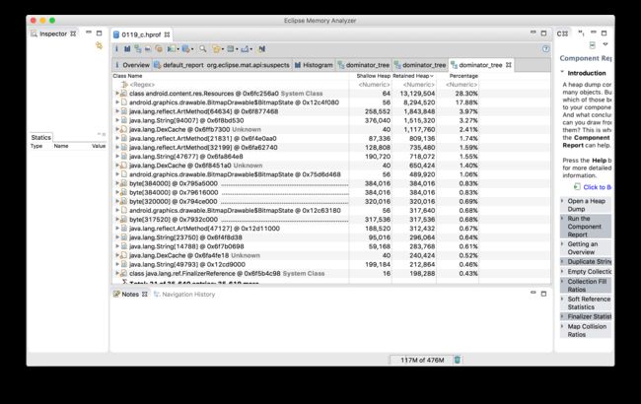Open the OQL query toolbar icon
Image resolution: width=641 pixels, height=404 pixels.
pos(148,49)
